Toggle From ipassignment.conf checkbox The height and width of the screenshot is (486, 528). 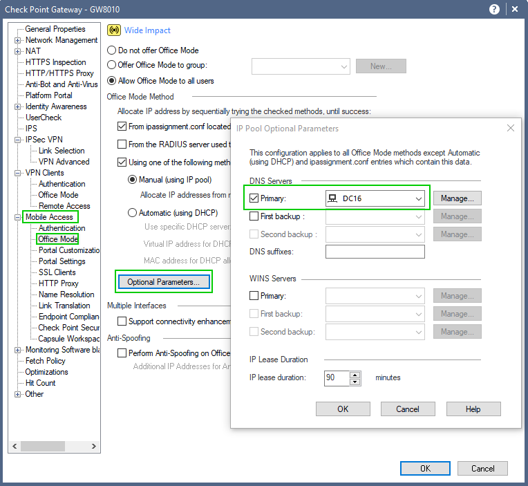122,127
